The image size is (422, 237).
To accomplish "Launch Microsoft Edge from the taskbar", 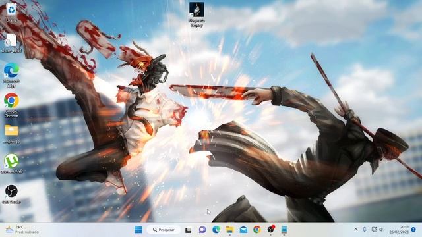I will (216, 230).
